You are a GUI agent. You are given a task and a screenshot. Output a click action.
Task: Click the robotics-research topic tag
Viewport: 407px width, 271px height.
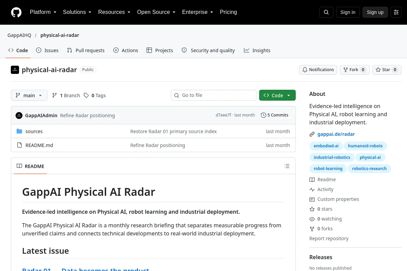click(x=369, y=168)
